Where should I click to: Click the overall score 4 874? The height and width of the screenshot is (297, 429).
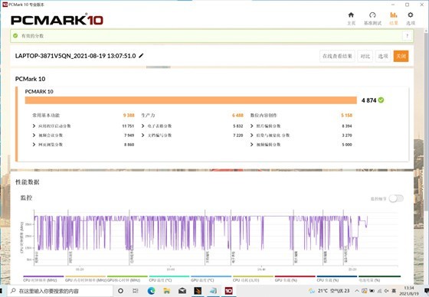(x=368, y=100)
